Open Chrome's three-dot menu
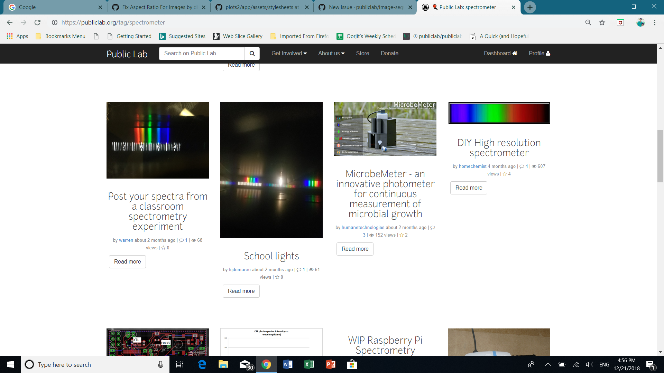The height and width of the screenshot is (373, 664). [x=654, y=22]
